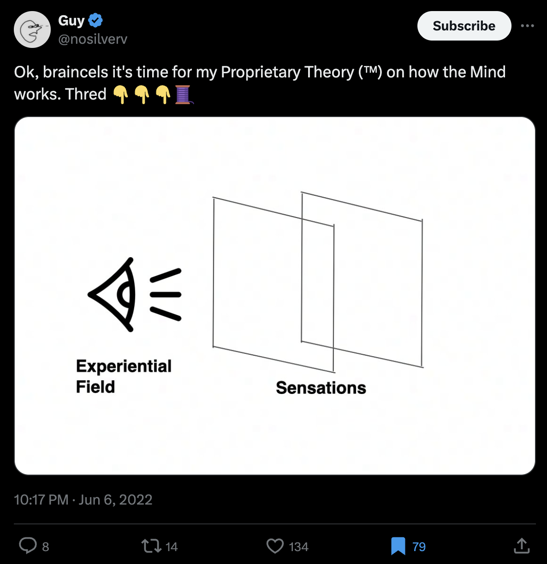Open the tweet timestamp Jun 6, 2022
Image resolution: width=547 pixels, height=564 pixels.
(83, 499)
